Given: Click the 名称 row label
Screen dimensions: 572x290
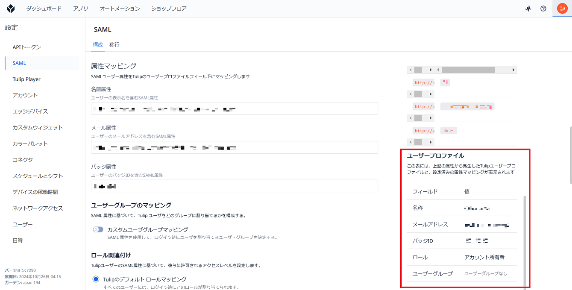Looking at the screenshot, I should [418, 208].
